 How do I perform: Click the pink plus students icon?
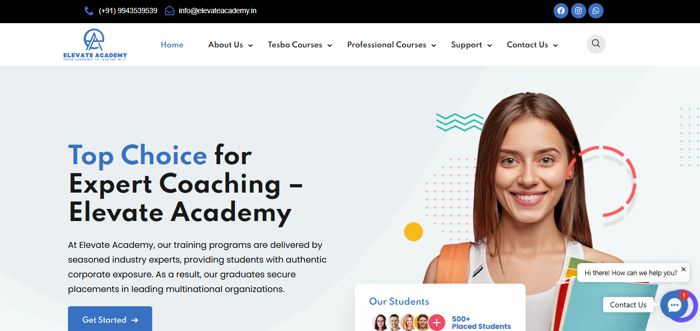point(437,322)
